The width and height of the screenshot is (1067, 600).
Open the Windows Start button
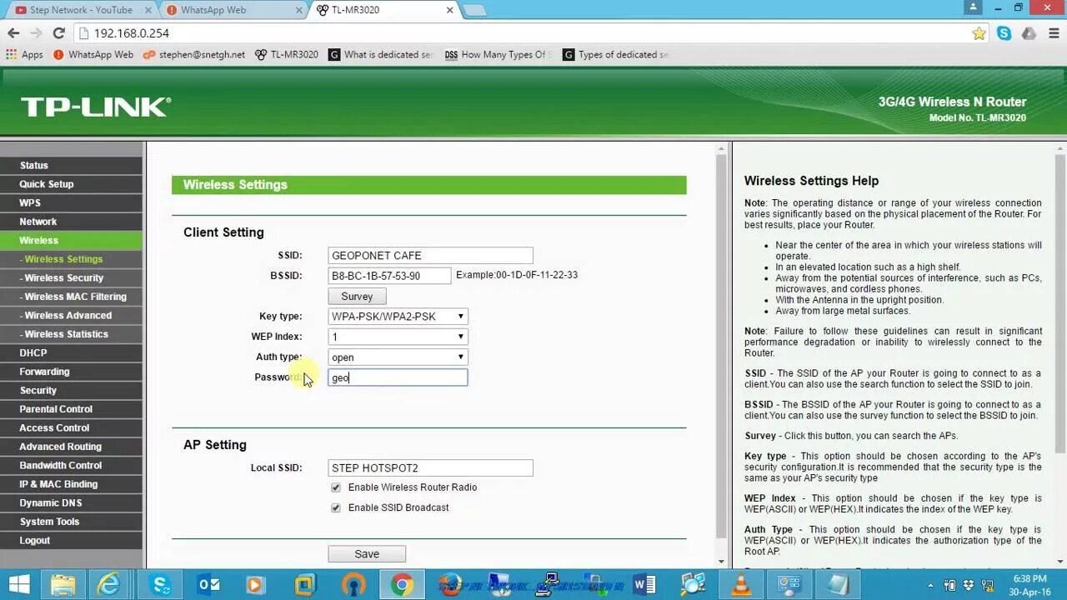[x=19, y=583]
